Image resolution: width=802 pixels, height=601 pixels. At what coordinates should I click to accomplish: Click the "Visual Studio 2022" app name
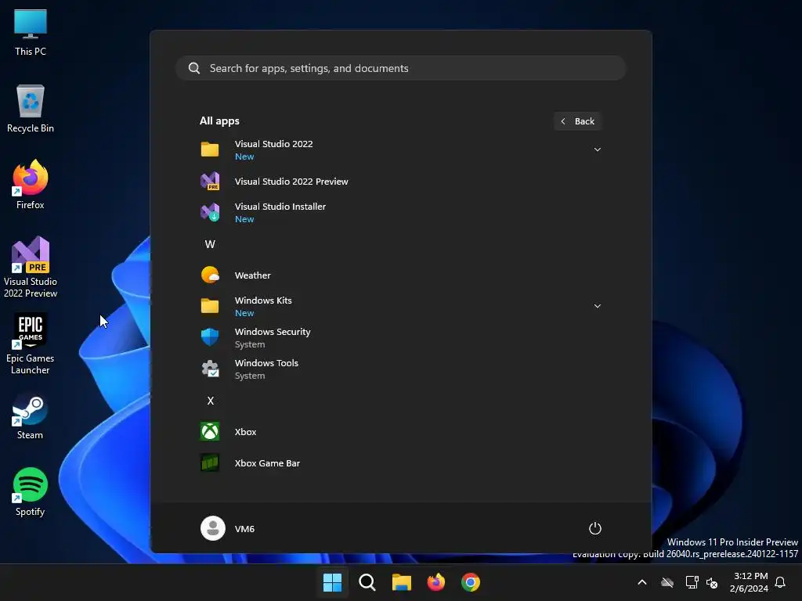273,144
